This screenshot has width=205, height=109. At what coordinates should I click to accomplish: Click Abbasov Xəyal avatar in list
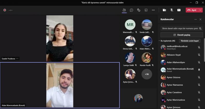point(163,55)
